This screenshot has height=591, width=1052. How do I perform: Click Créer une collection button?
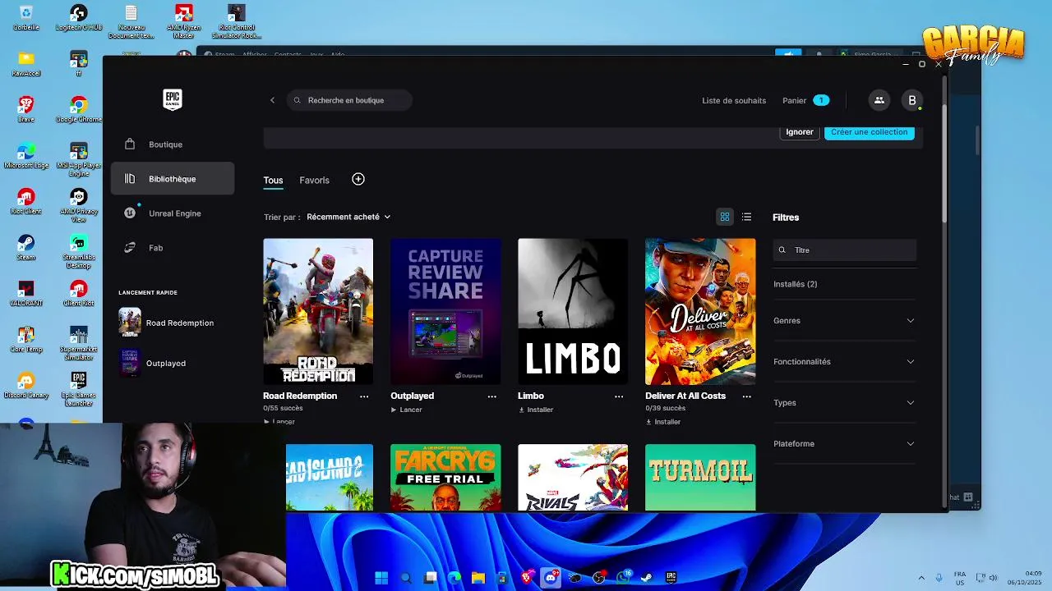[x=869, y=132]
